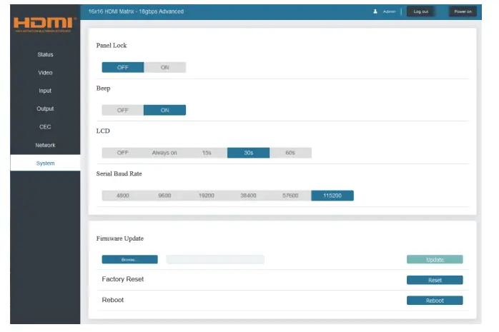
Task: Set LCD timeout to 15s
Action: click(x=207, y=153)
